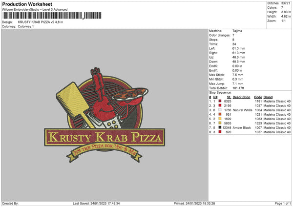Image resolution: width=293 pixels, height=207 pixels.
Task: Click the 'Color changes:' label
Action: pyautogui.click(x=220, y=35)
